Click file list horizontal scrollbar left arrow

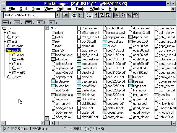pos(52,123)
